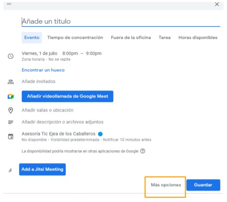Open Más opciones
This screenshot has width=227, height=202.
point(166,185)
